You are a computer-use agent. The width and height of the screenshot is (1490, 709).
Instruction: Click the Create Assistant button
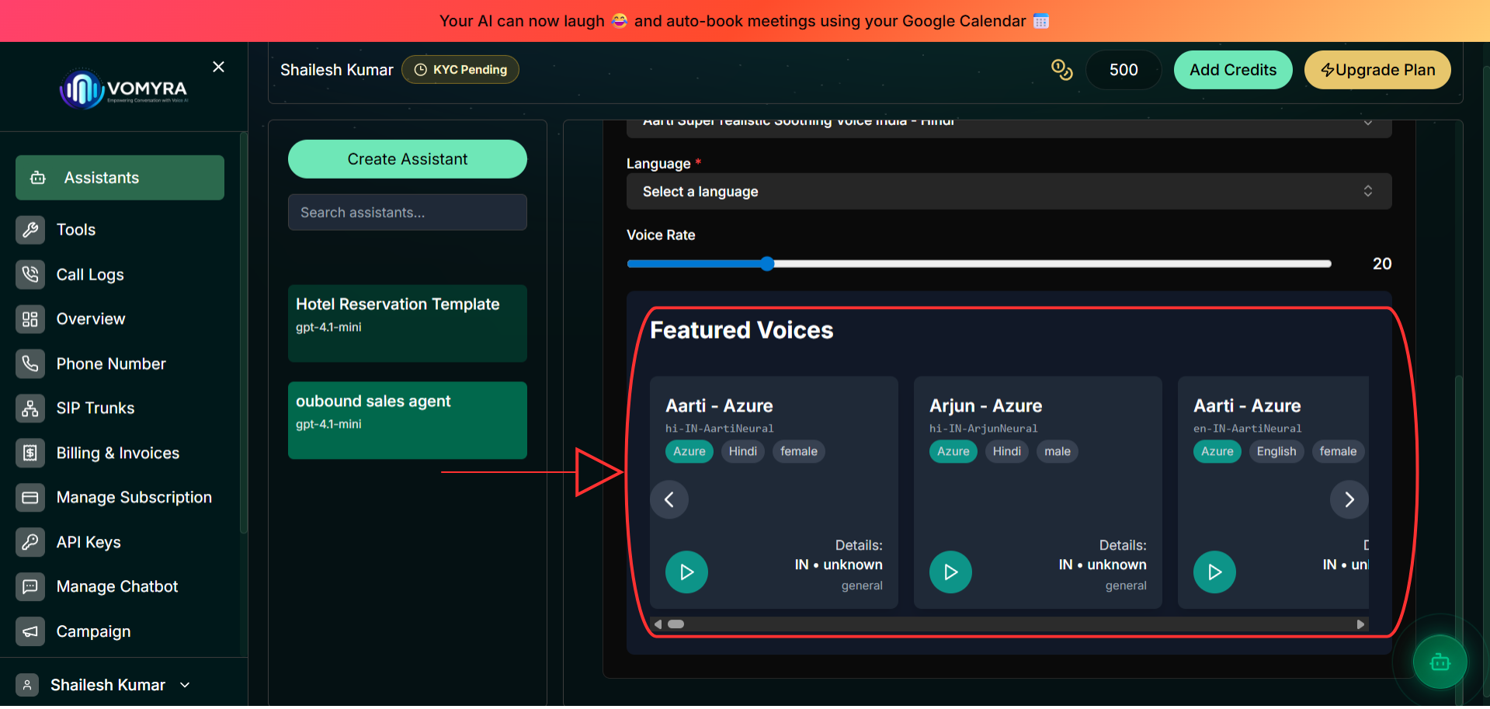click(x=408, y=159)
